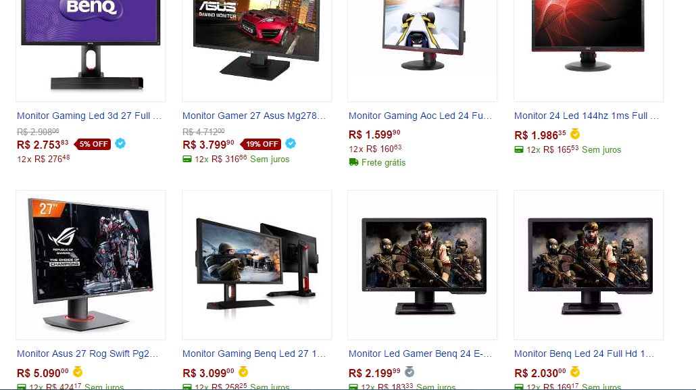Click the gold medal icon beside R$ 3.099
696x390 pixels.
point(243,372)
